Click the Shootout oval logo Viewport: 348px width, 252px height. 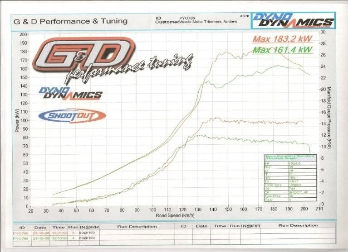click(72, 115)
